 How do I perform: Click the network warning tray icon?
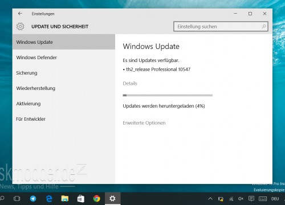click(221, 199)
